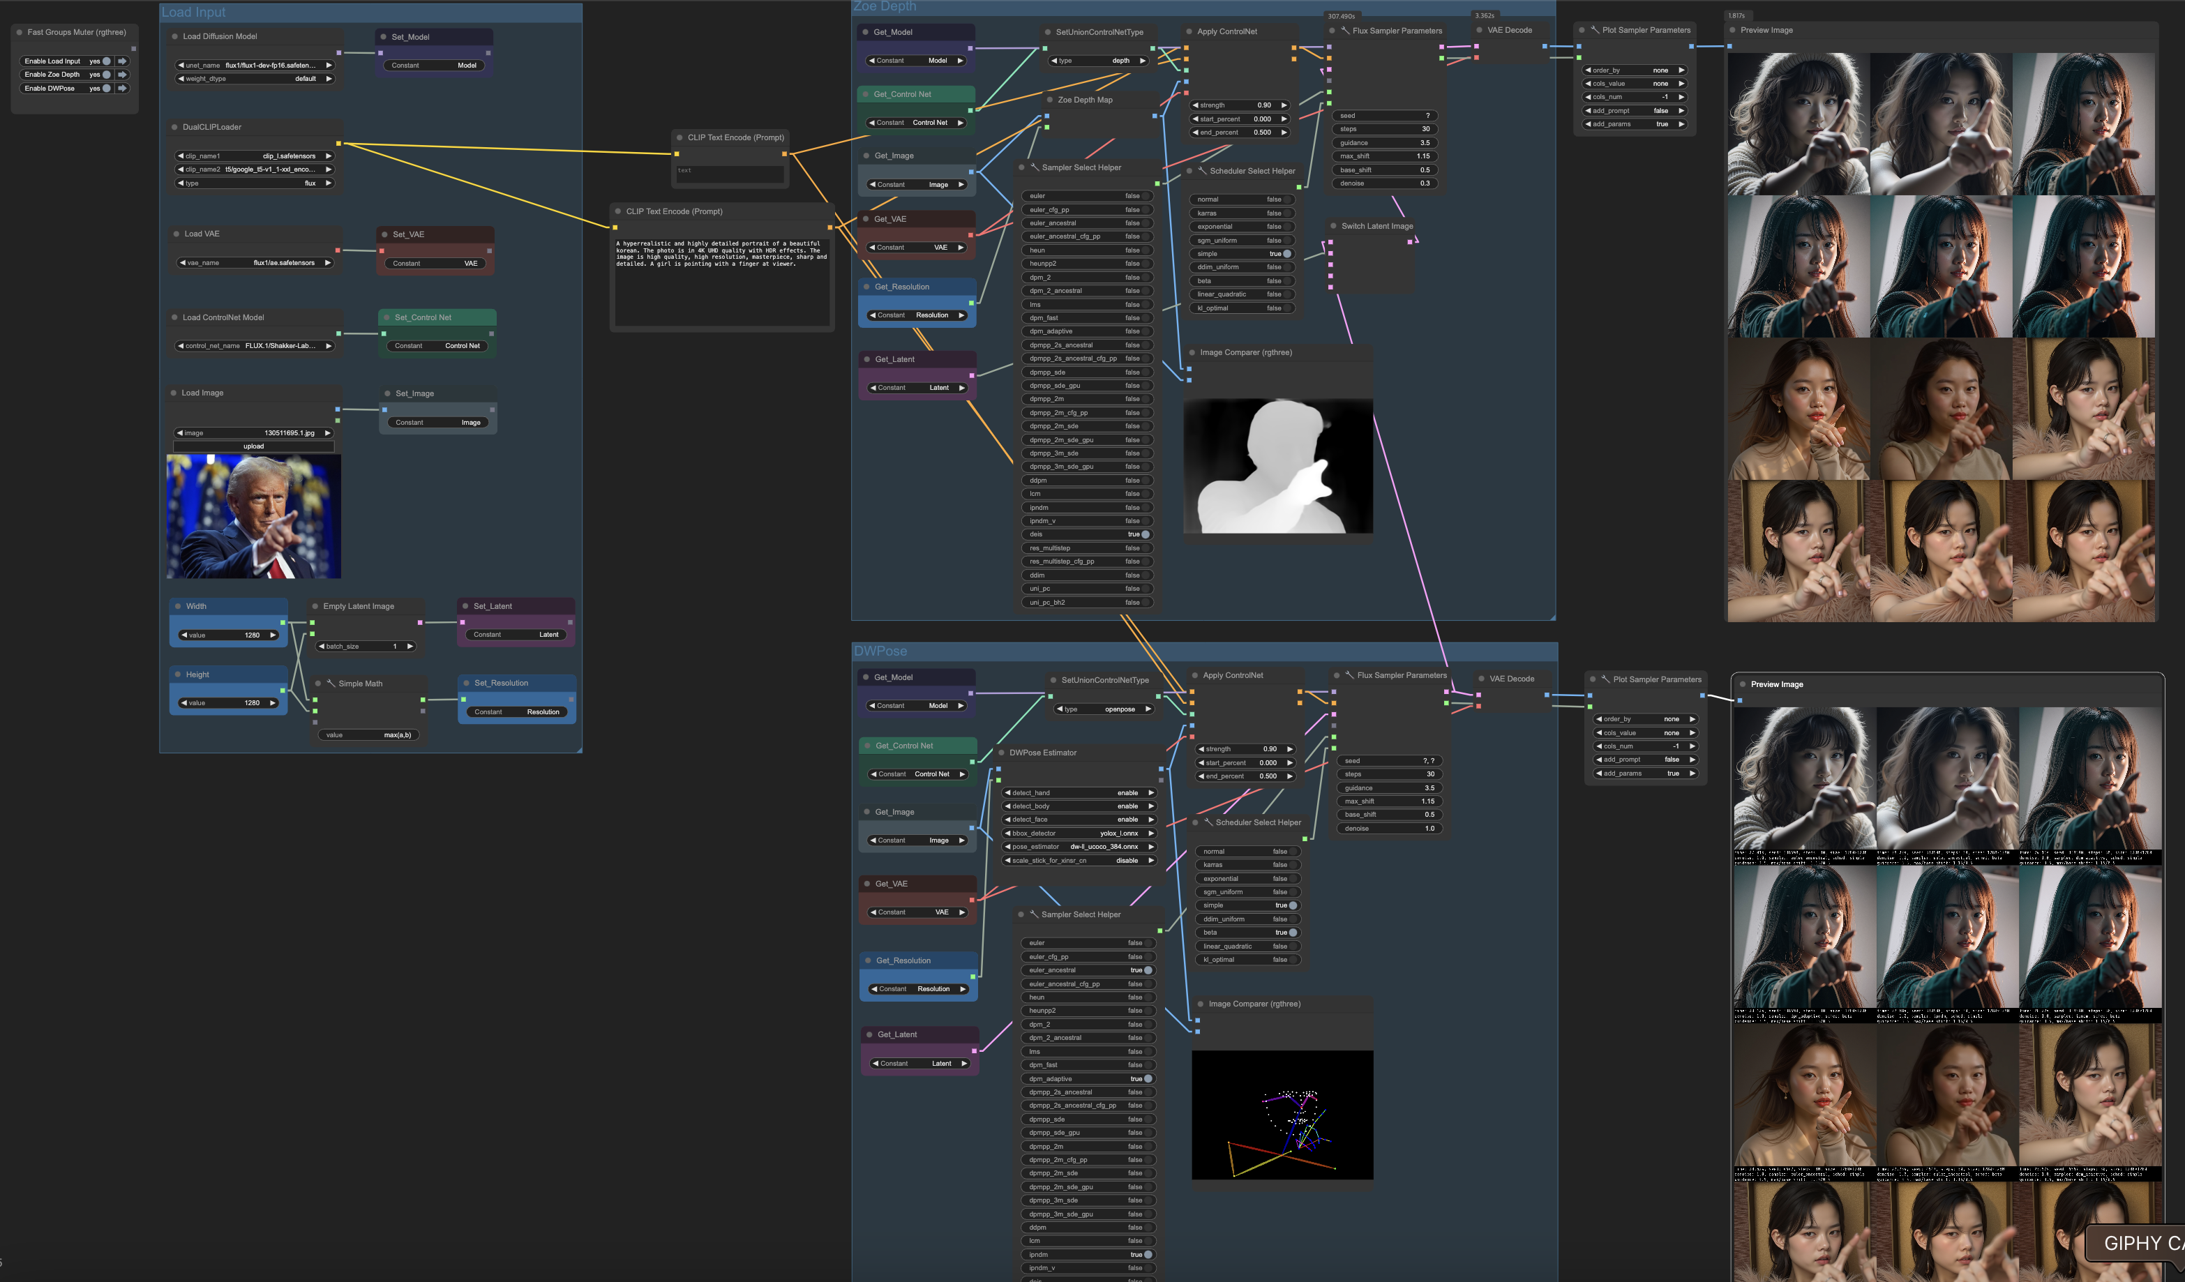Select Load Input group title
The height and width of the screenshot is (1282, 2185).
(193, 12)
